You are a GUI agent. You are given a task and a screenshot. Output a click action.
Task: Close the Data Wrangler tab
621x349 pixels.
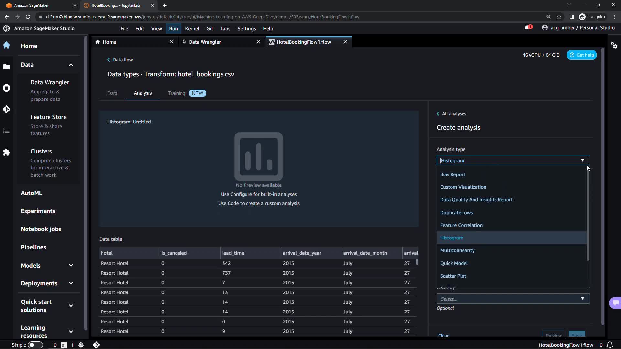[258, 42]
